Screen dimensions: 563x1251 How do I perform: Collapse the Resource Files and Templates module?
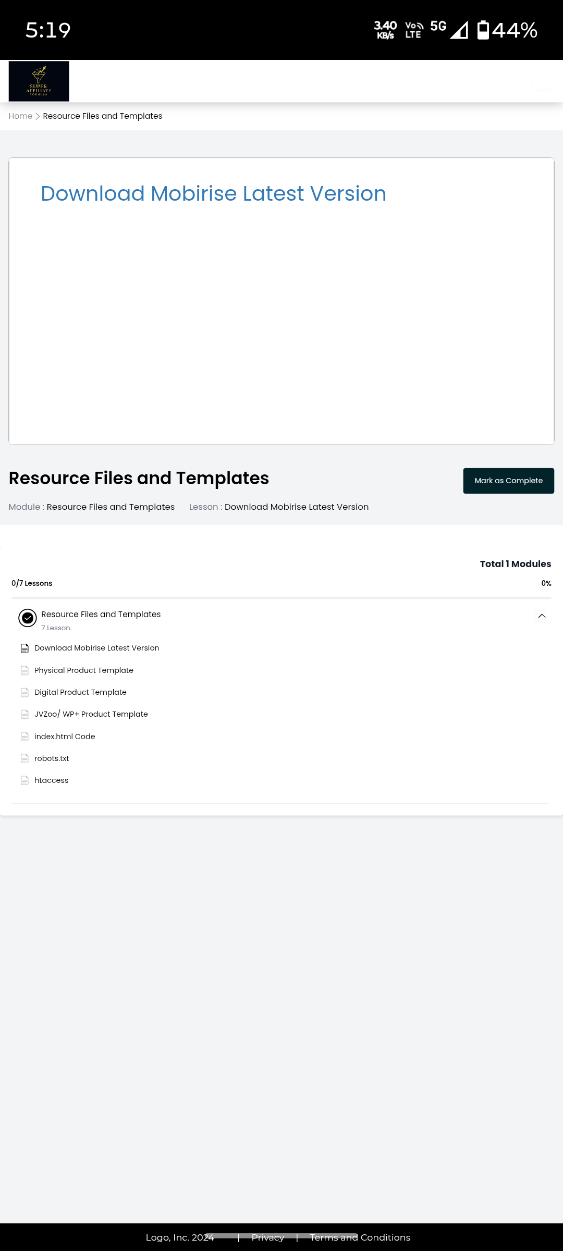click(x=542, y=616)
